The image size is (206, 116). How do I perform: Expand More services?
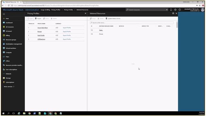point(9,87)
